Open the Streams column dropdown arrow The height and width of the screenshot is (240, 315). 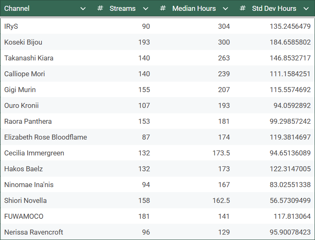coord(146,9)
